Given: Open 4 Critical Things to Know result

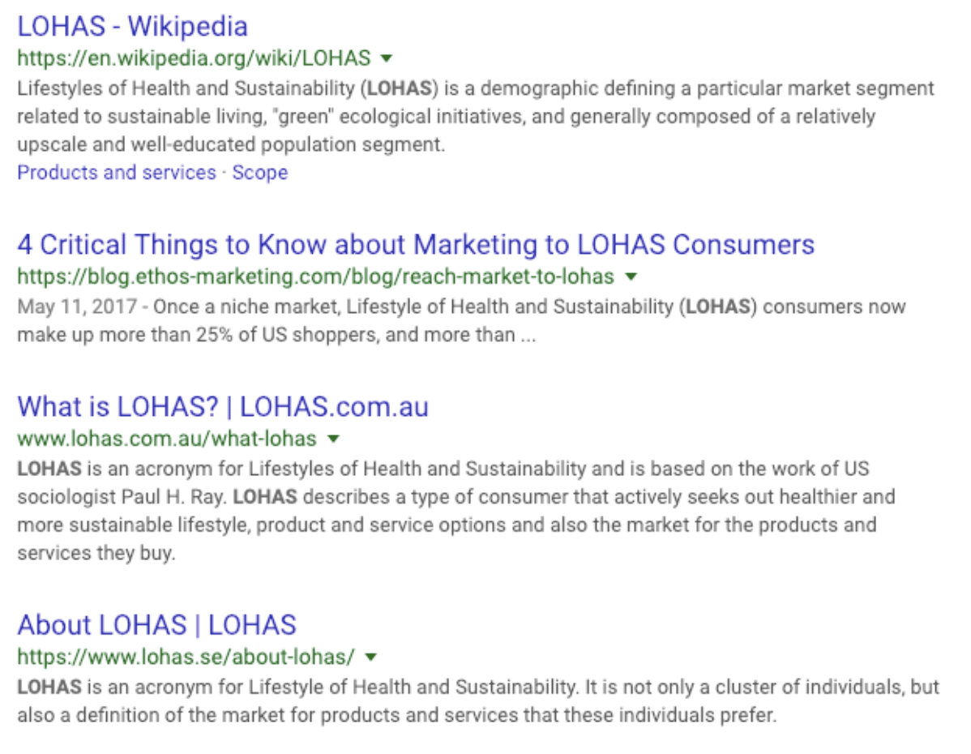Looking at the screenshot, I should pos(416,245).
